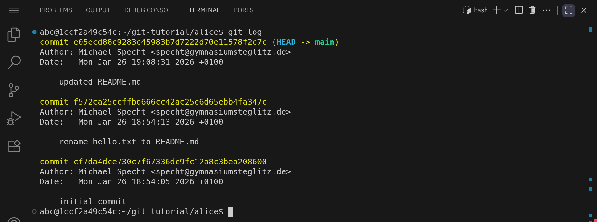Image resolution: width=597 pixels, height=222 pixels.
Task: Open terminal more actions ellipsis menu
Action: click(546, 10)
